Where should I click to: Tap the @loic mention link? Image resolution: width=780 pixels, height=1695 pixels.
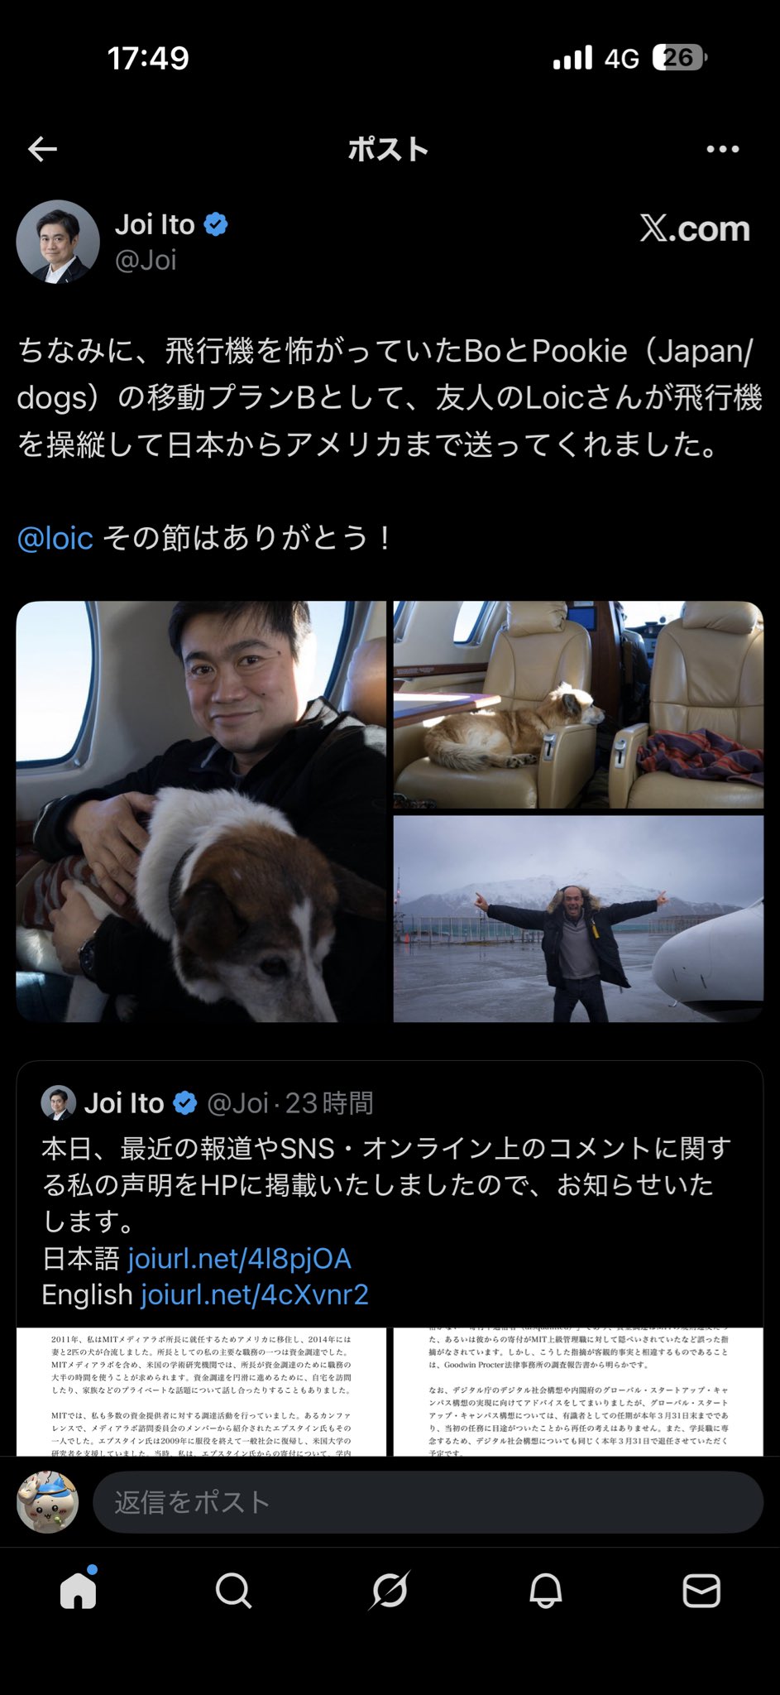(x=55, y=538)
